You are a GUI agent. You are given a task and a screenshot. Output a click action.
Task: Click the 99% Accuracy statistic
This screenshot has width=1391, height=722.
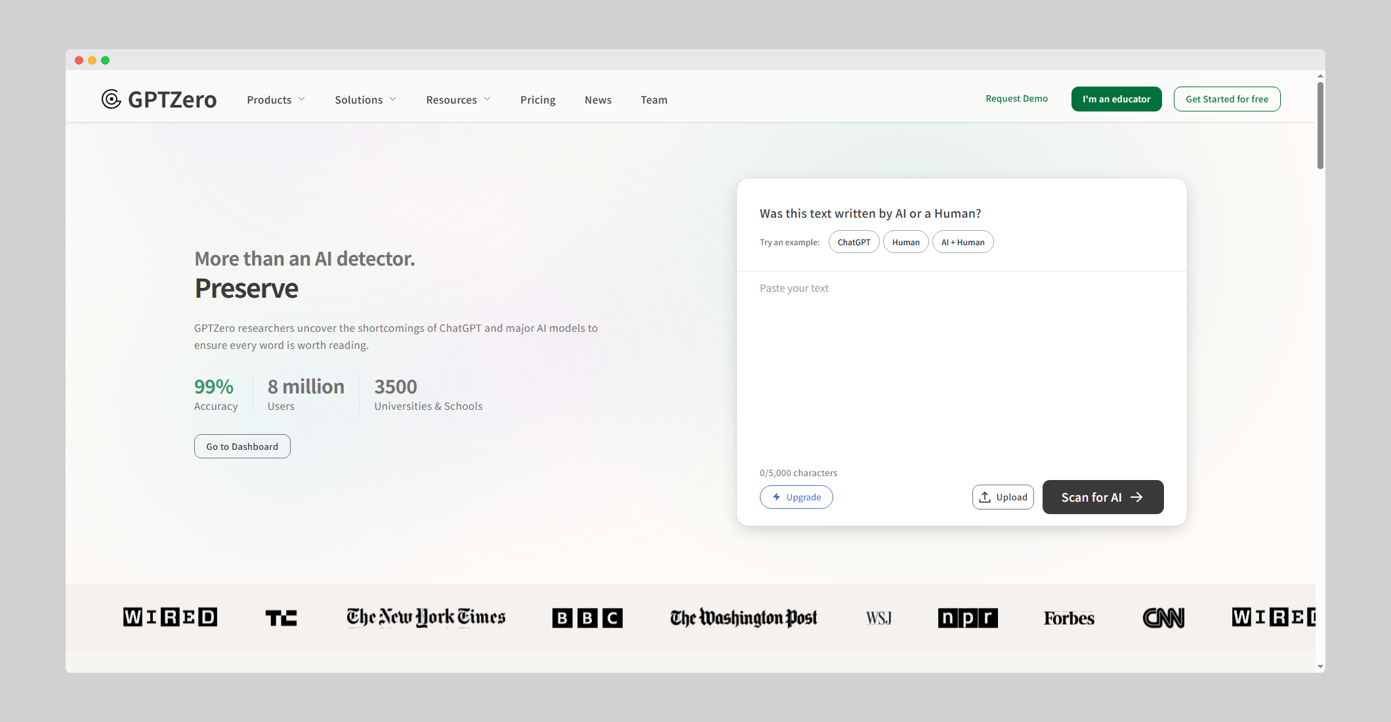tap(216, 394)
